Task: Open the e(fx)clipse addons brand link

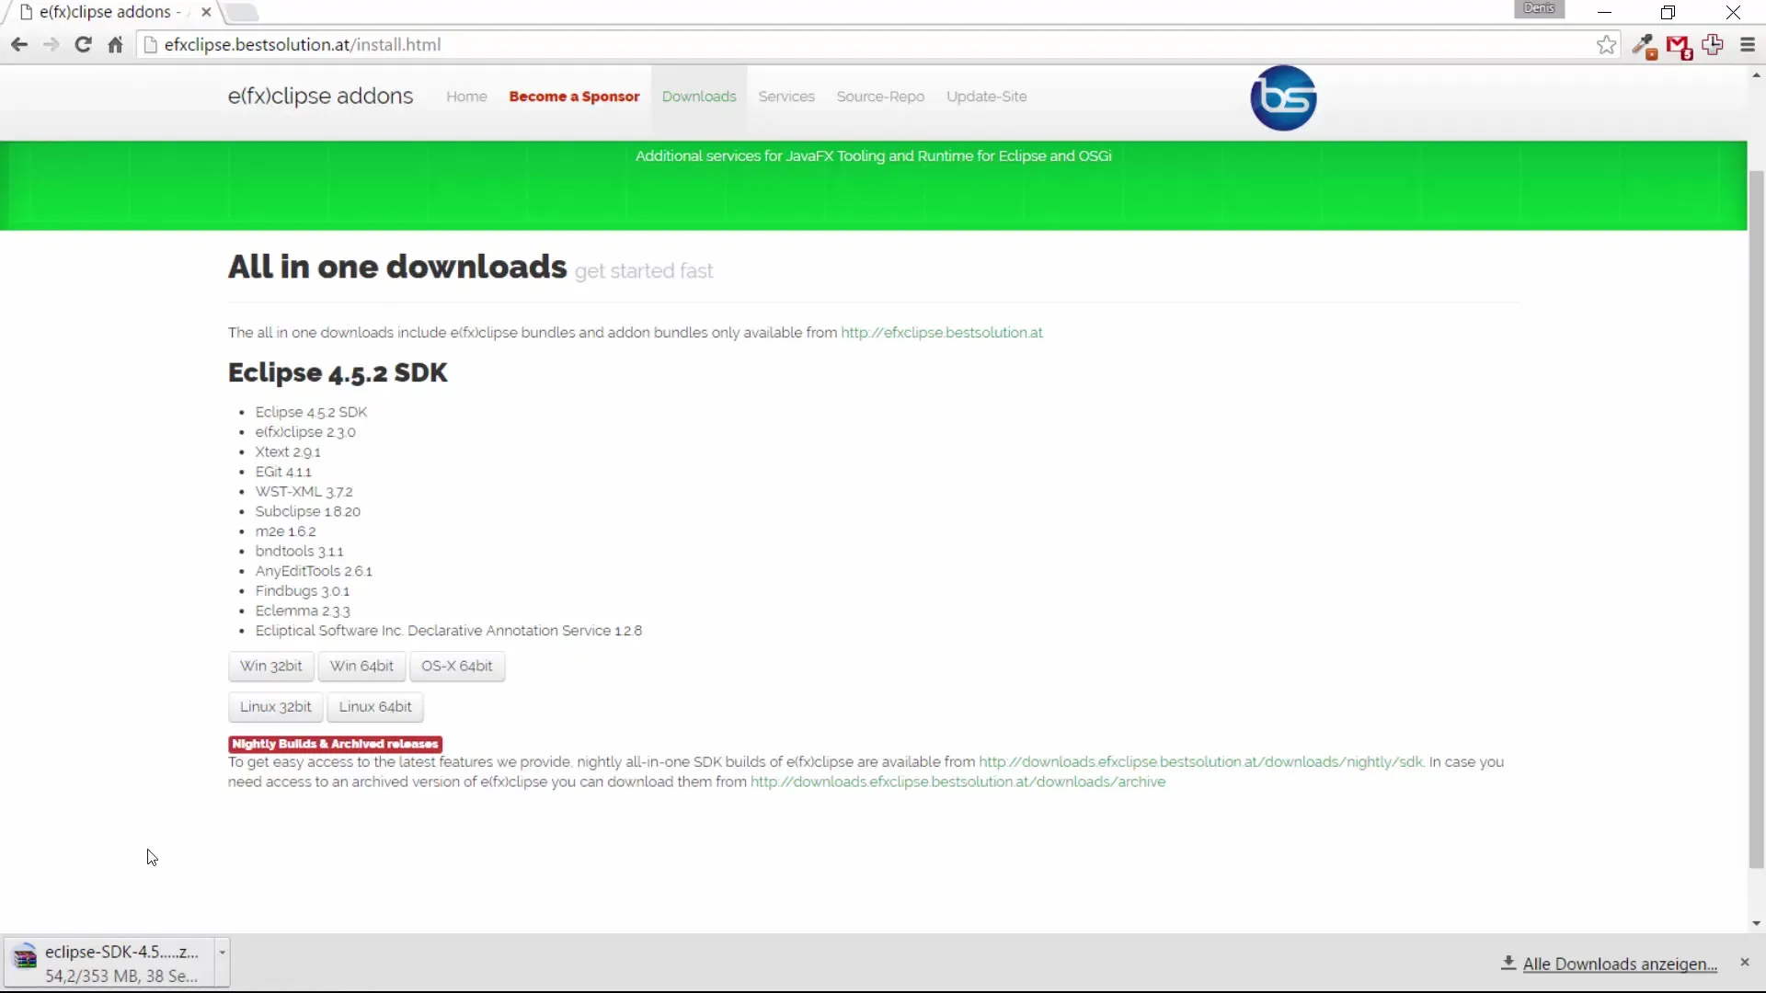Action: [320, 96]
